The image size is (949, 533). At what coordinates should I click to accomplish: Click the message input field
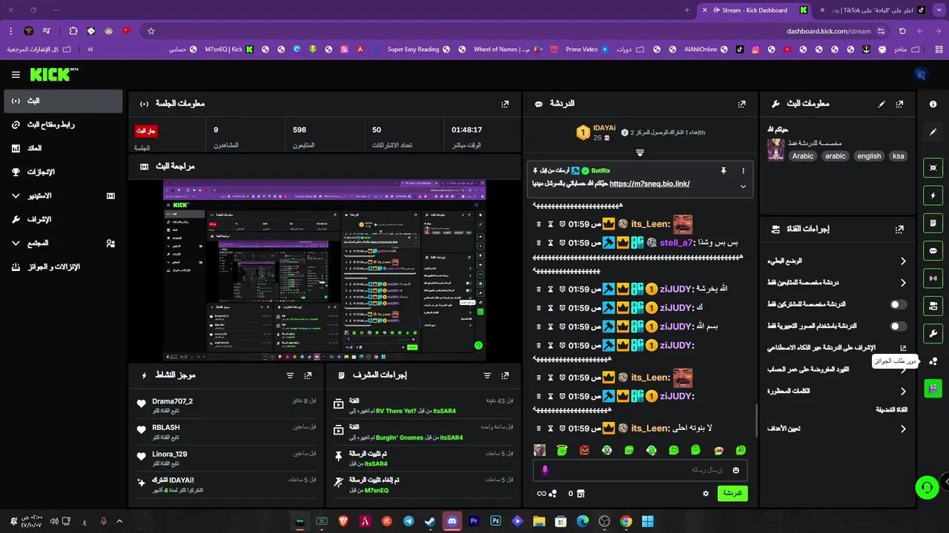point(640,470)
